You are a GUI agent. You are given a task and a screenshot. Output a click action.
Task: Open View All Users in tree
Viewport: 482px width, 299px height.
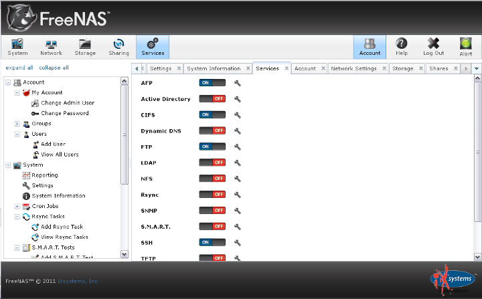[60, 155]
